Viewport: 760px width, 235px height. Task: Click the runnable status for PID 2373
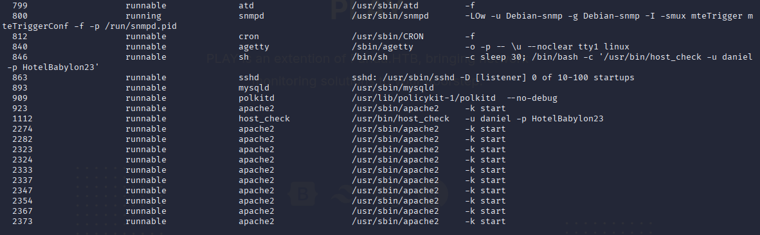[x=146, y=222]
